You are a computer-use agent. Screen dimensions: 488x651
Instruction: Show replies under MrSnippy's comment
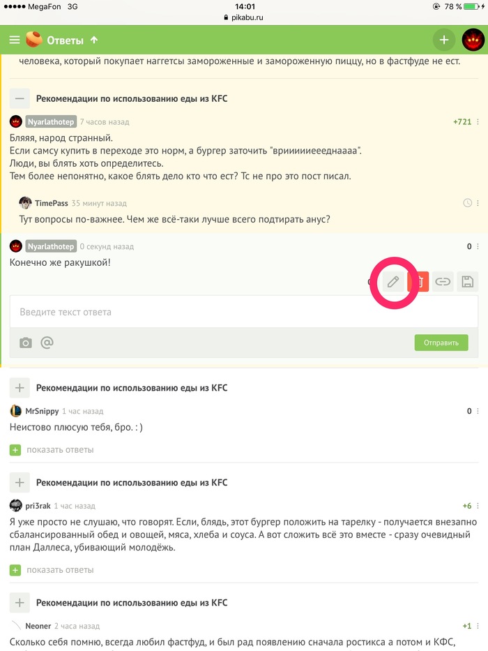52,450
